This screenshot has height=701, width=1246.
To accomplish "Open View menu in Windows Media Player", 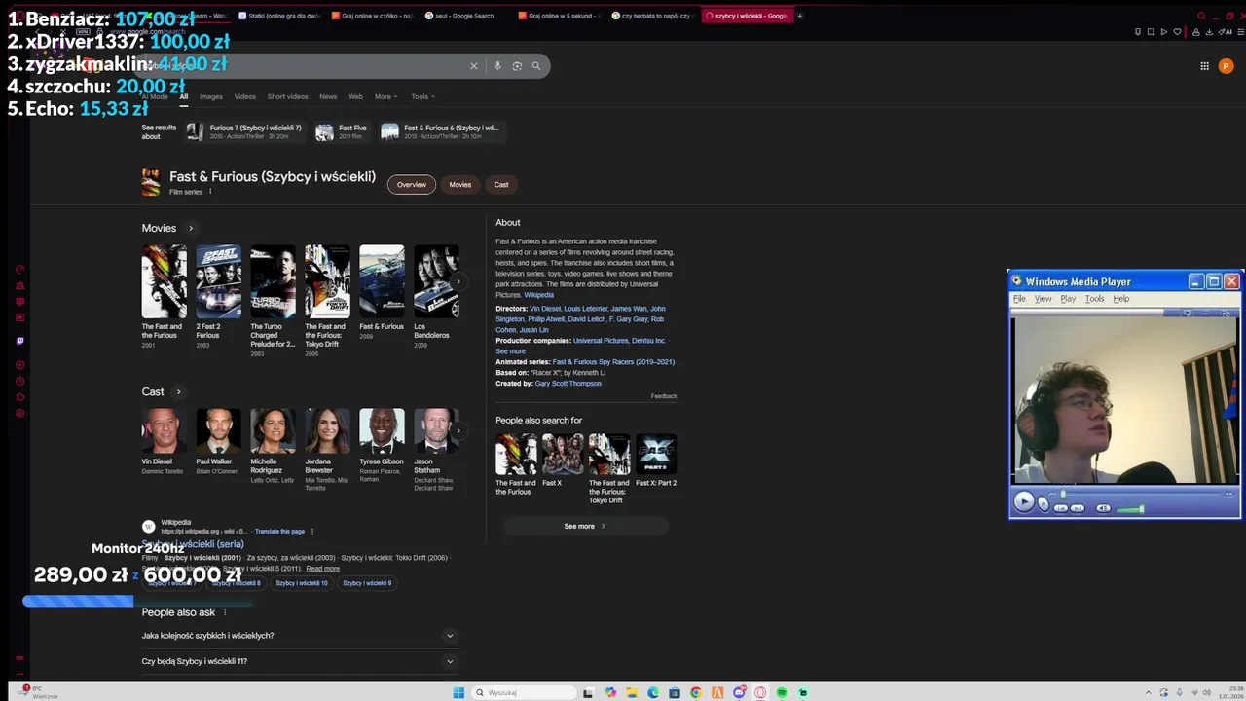I will tap(1043, 299).
